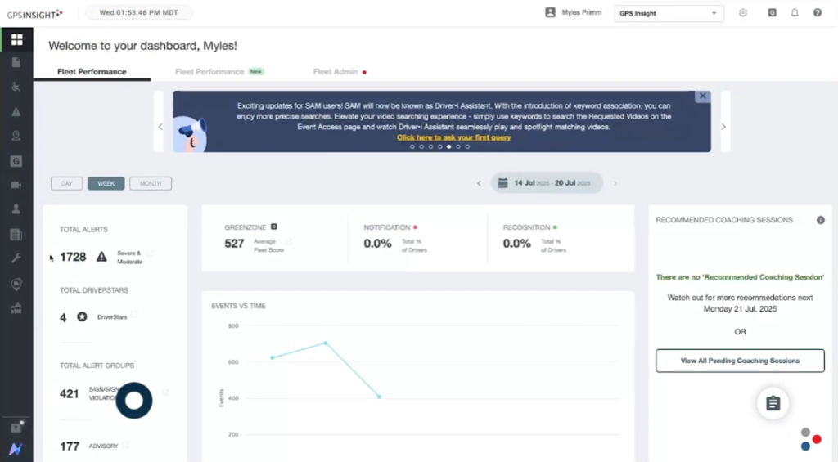Click the notification bell icon

(794, 13)
